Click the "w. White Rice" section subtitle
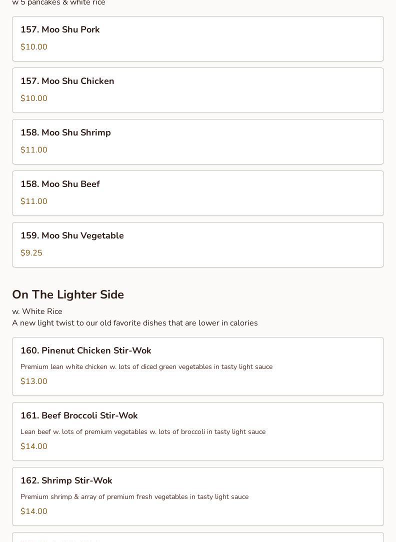This screenshot has width=396, height=542. pyautogui.click(x=37, y=311)
